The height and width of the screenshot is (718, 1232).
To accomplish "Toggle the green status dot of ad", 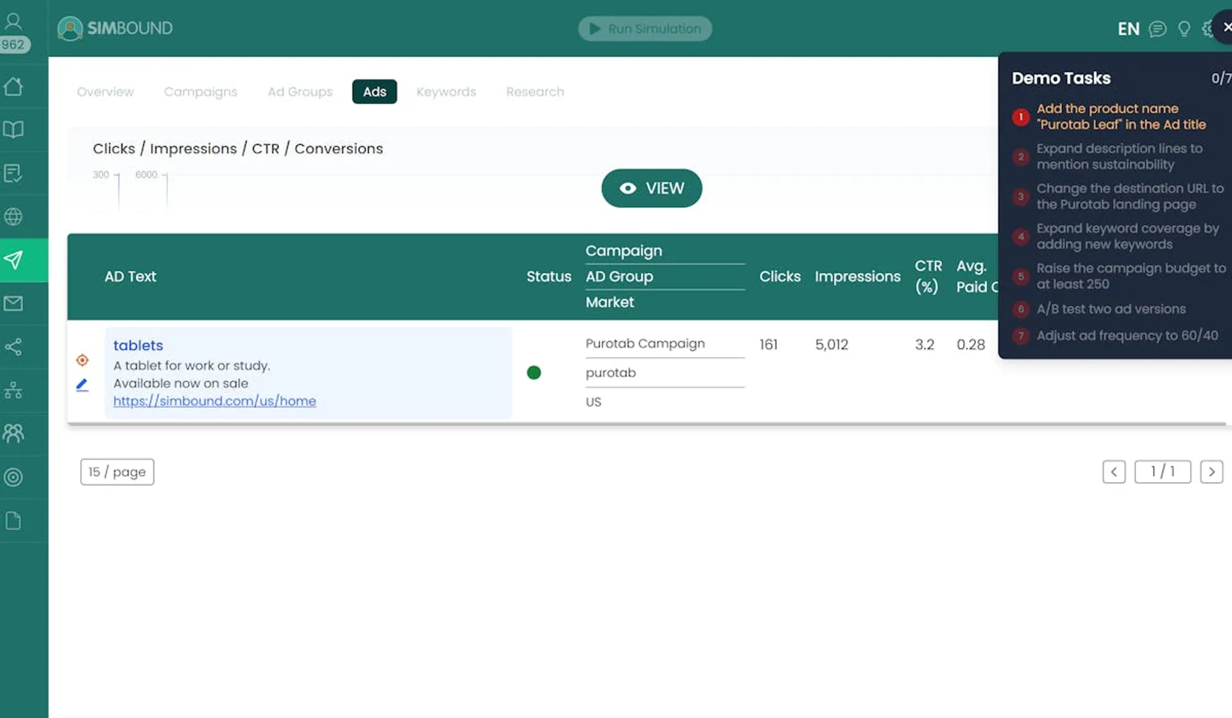I will click(534, 372).
